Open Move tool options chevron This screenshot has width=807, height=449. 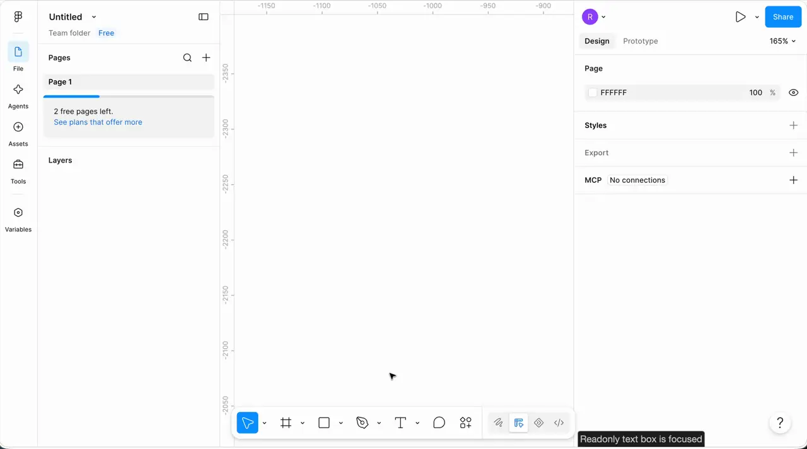point(264,423)
